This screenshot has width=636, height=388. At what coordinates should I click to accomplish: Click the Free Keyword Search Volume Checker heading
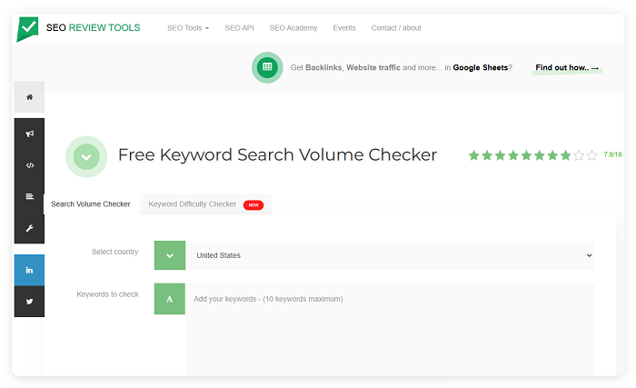point(277,155)
